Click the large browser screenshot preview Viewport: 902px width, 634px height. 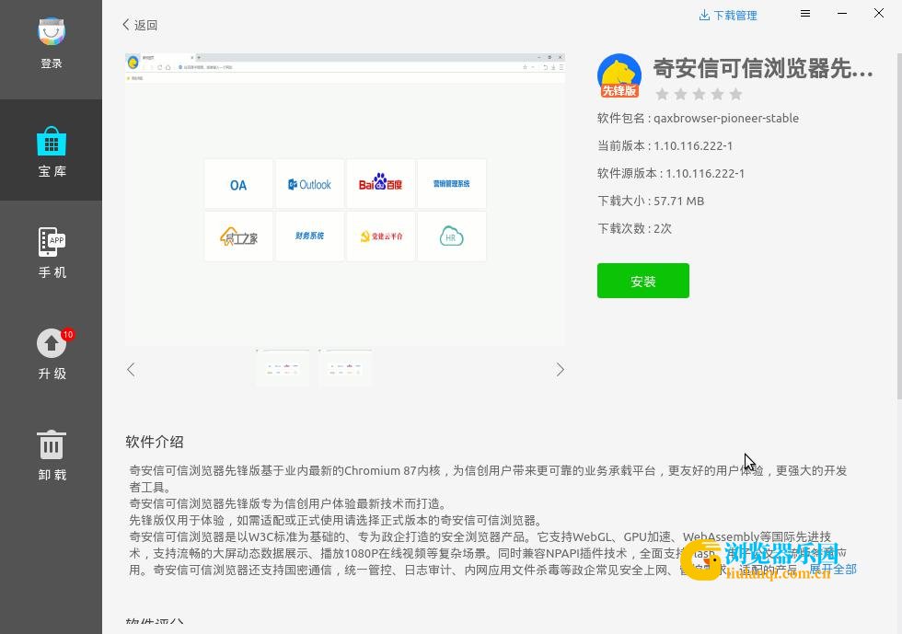(345, 199)
